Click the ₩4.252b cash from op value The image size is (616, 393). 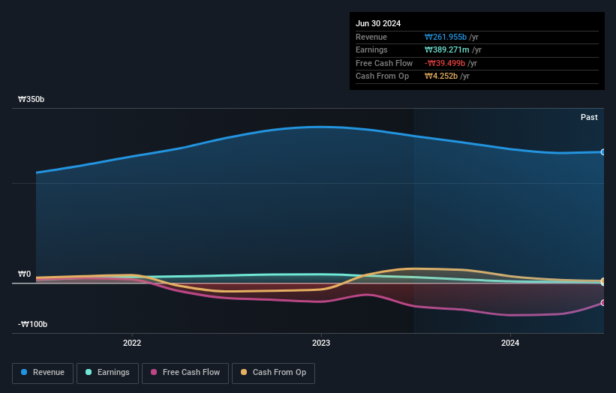440,76
